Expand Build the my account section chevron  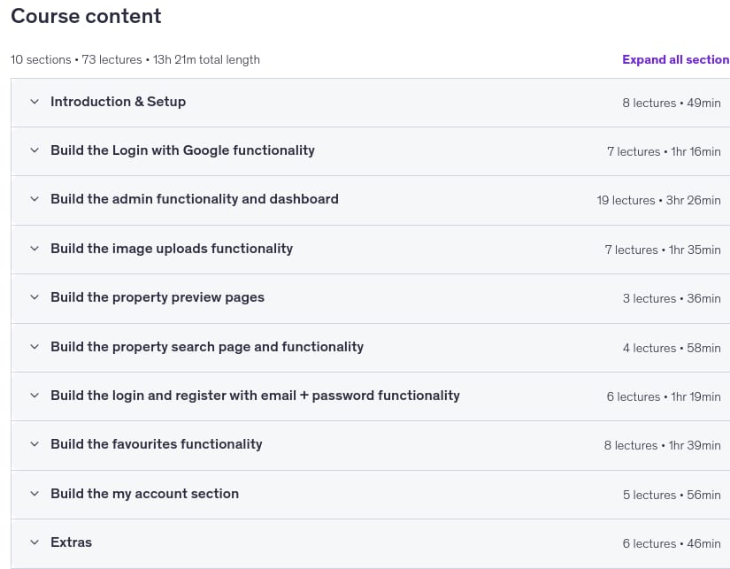35,494
